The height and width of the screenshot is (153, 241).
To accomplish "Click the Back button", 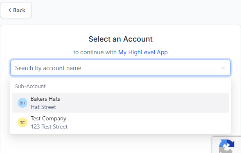I will 16,10.
